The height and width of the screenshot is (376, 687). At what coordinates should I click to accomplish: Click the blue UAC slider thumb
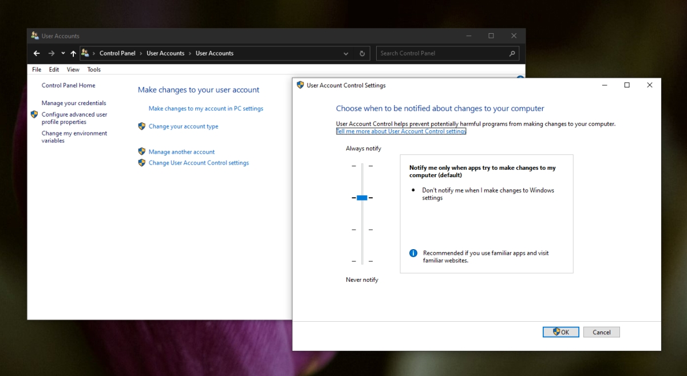(362, 198)
